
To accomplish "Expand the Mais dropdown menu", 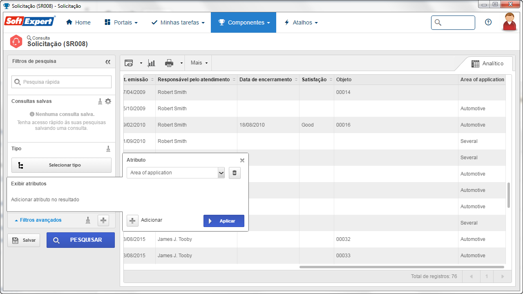I will pos(199,63).
